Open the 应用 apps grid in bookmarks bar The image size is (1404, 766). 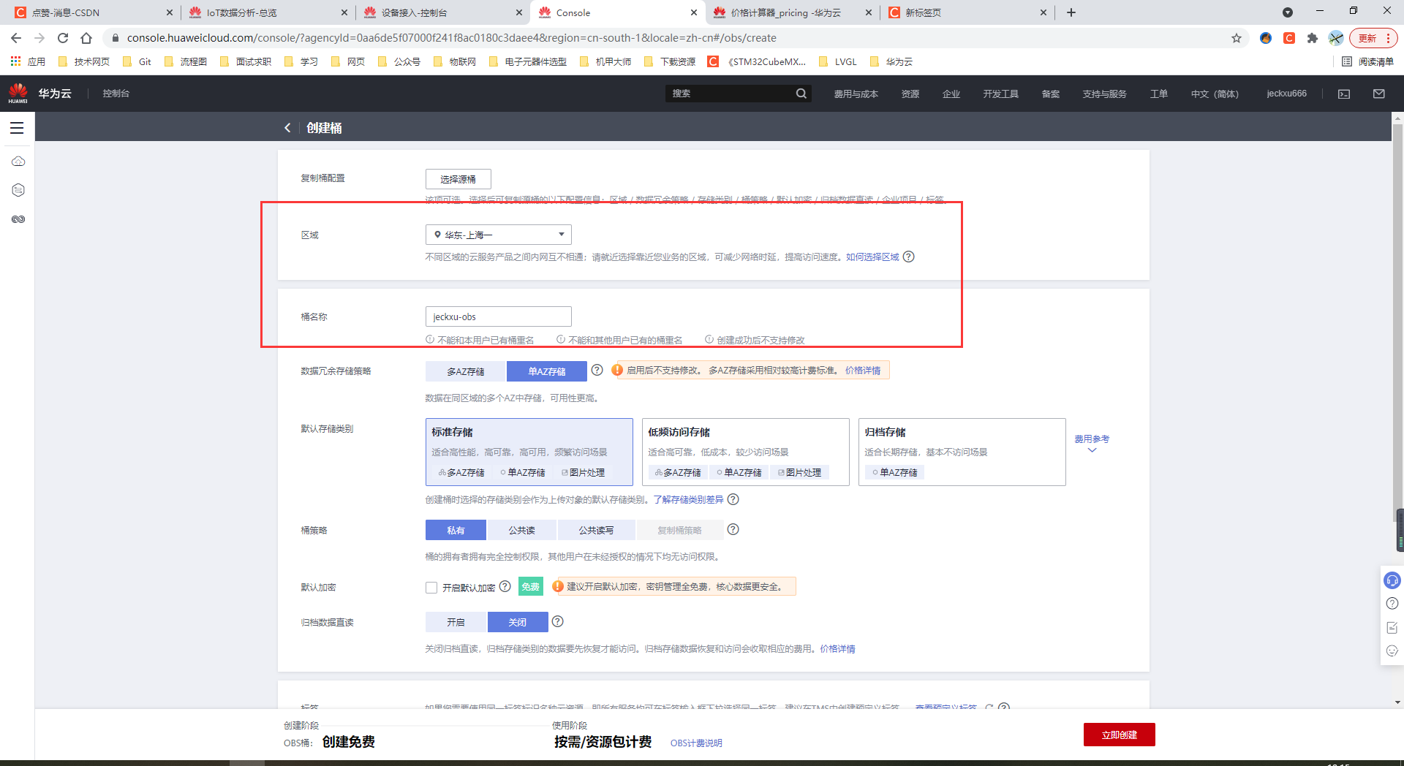(x=28, y=61)
